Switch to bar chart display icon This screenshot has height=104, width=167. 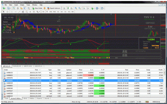click(64, 8)
